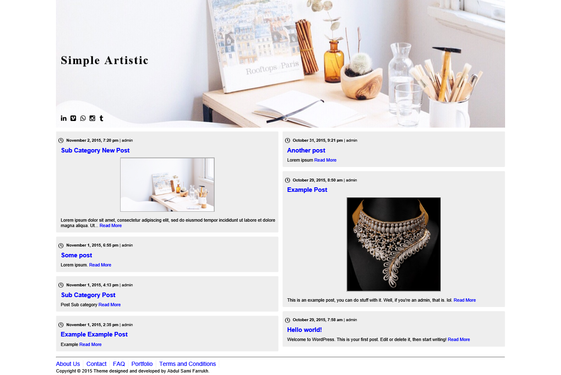561x375 pixels.
Task: Open the Sub Category New Post title
Action: (95, 150)
